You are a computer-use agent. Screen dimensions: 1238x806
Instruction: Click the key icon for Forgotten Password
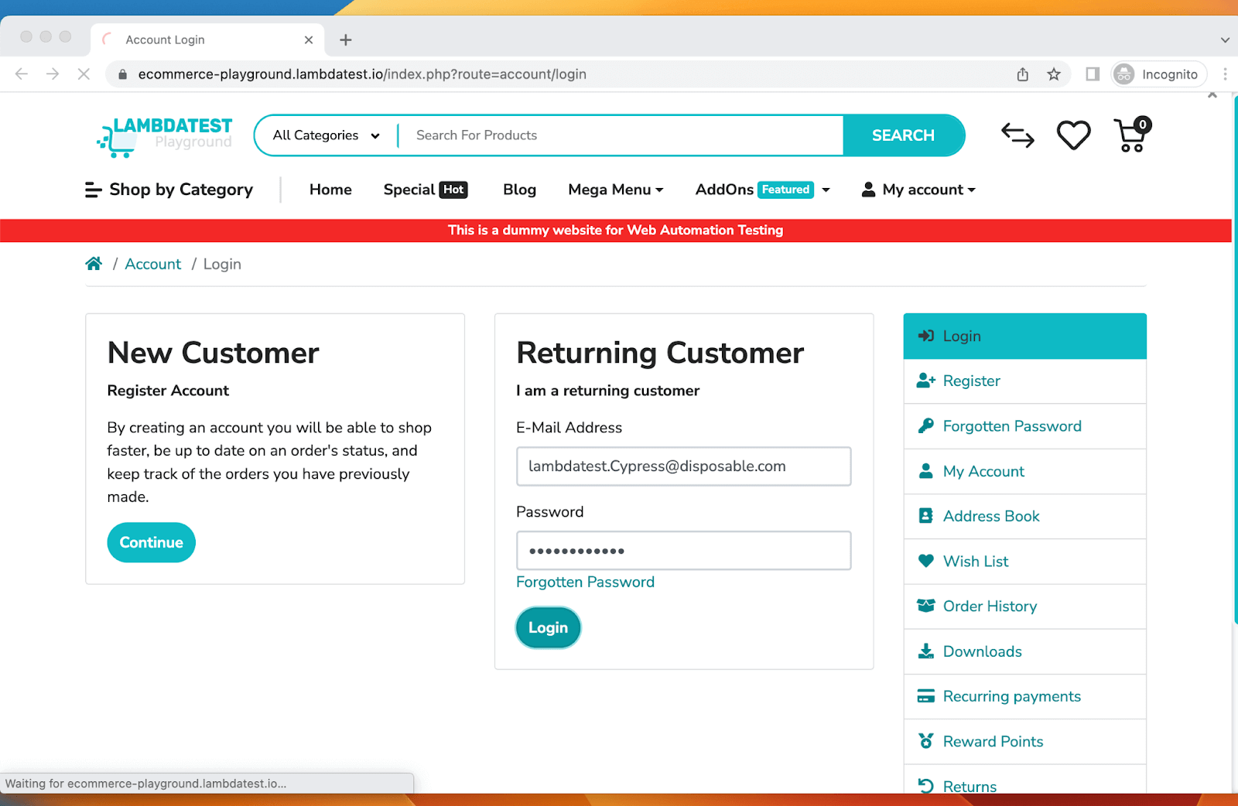pos(925,425)
